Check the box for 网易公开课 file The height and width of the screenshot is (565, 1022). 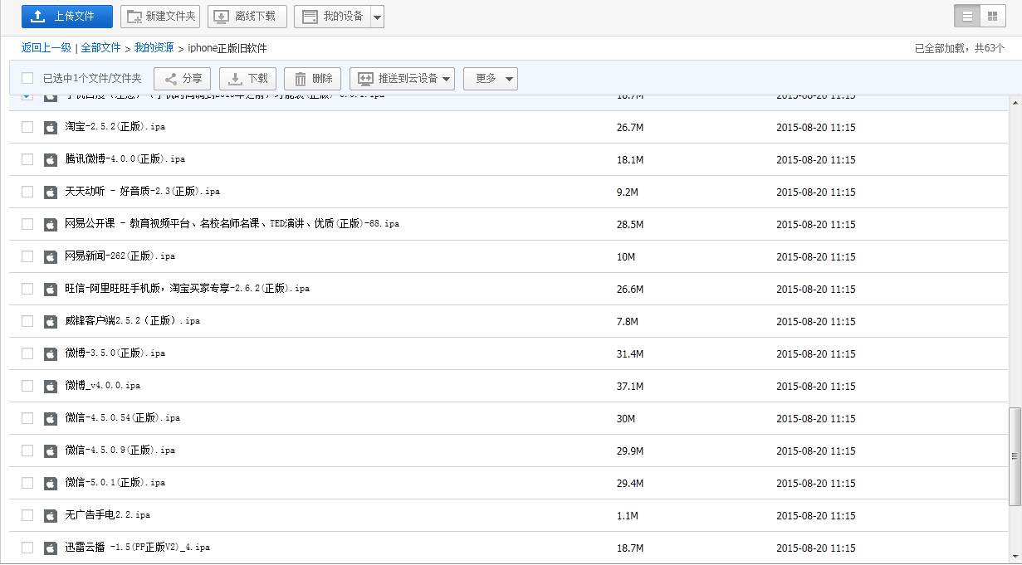27,224
